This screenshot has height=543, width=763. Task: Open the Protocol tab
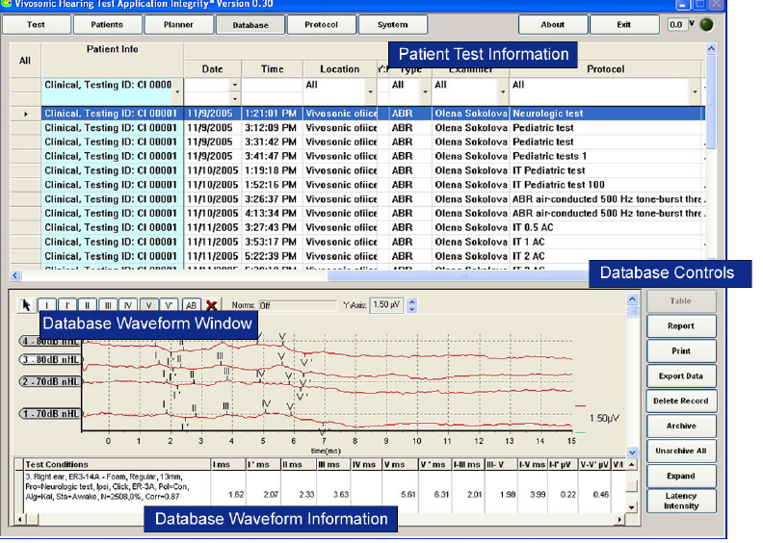tap(321, 24)
